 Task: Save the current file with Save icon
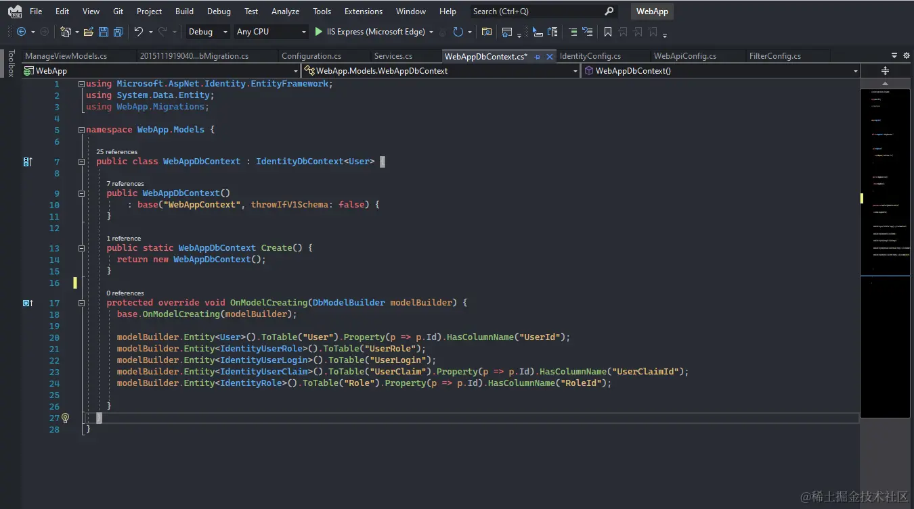tap(104, 32)
